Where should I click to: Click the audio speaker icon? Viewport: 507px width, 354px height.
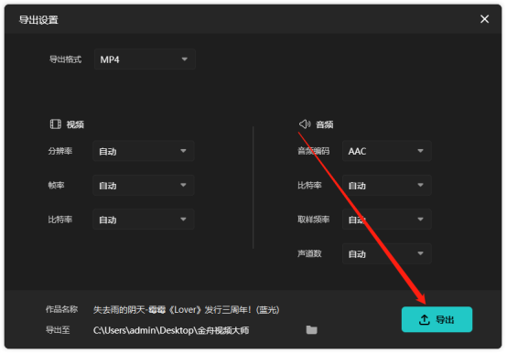pyautogui.click(x=305, y=123)
